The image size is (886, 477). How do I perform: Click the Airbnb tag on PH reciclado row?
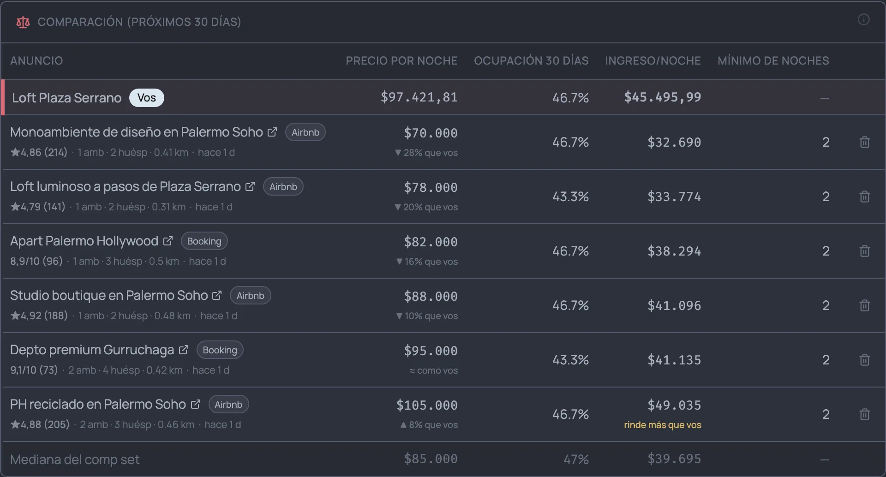[228, 405]
